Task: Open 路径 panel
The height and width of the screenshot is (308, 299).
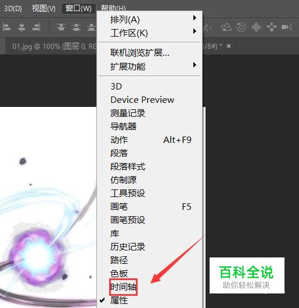Action: pos(150,260)
